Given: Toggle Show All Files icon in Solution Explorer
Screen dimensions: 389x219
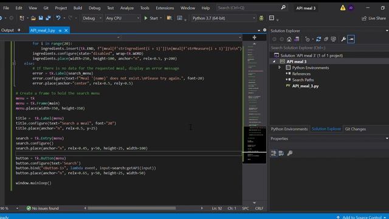Looking at the screenshot, I should [334, 39].
